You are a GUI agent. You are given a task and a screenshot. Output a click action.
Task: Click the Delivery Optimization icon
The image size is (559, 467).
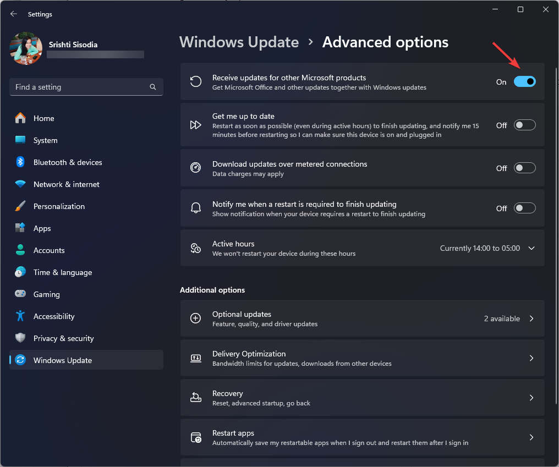[196, 358]
